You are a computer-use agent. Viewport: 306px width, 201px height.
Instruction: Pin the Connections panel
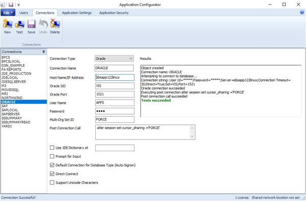tap(43, 52)
